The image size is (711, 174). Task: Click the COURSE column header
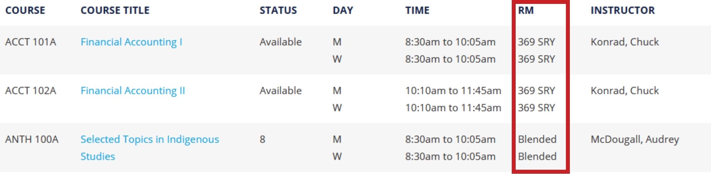[x=25, y=10]
